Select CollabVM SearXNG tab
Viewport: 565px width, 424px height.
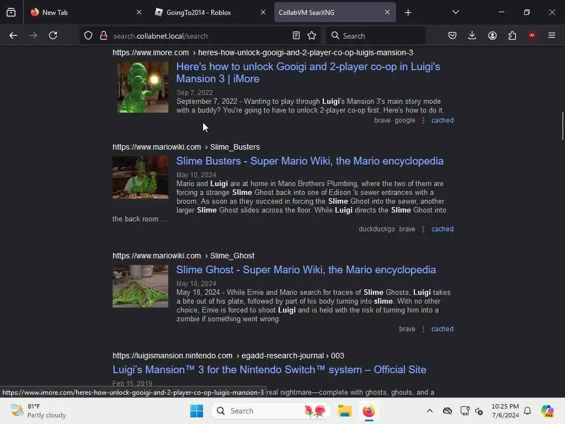pyautogui.click(x=335, y=12)
